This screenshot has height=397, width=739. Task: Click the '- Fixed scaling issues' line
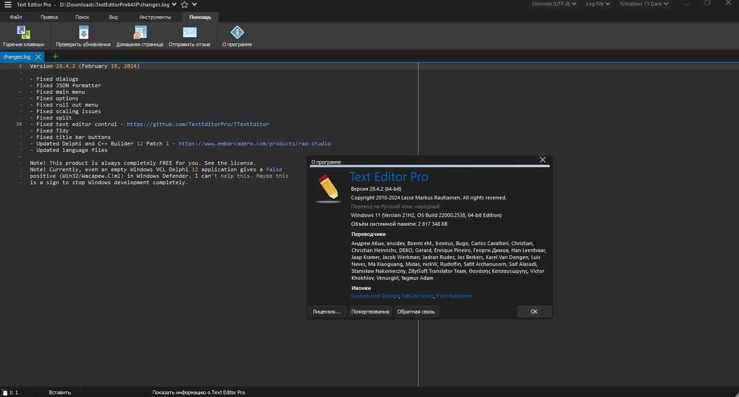coord(65,111)
